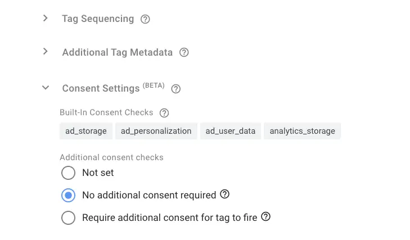Click the Consent Settings heading text
This screenshot has height=240, width=410.
click(x=101, y=89)
